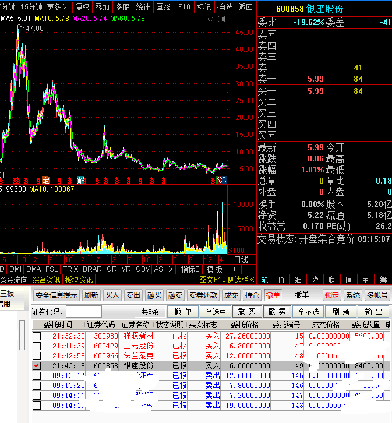This screenshot has height=423, width=392.
Task: Click the order list vertical scrollbar
Action: (23, 338)
